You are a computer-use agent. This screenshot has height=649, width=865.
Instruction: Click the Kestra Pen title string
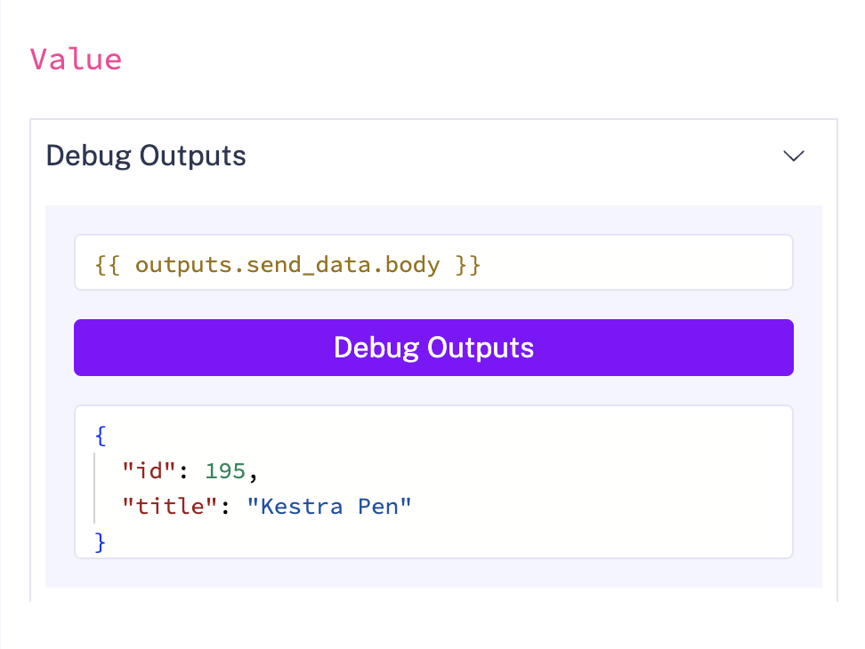click(329, 506)
